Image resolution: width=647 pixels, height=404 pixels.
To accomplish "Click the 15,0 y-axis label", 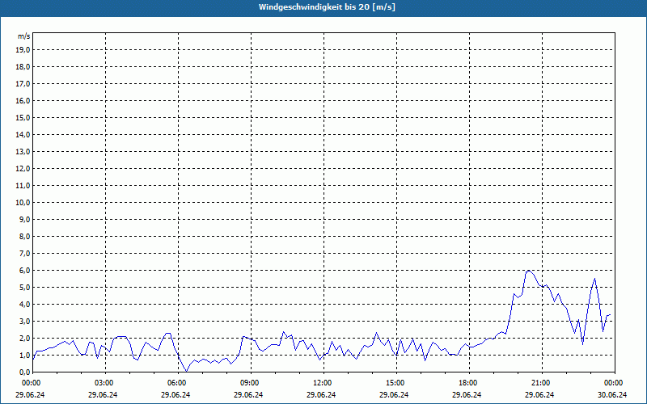I will 23,117.
